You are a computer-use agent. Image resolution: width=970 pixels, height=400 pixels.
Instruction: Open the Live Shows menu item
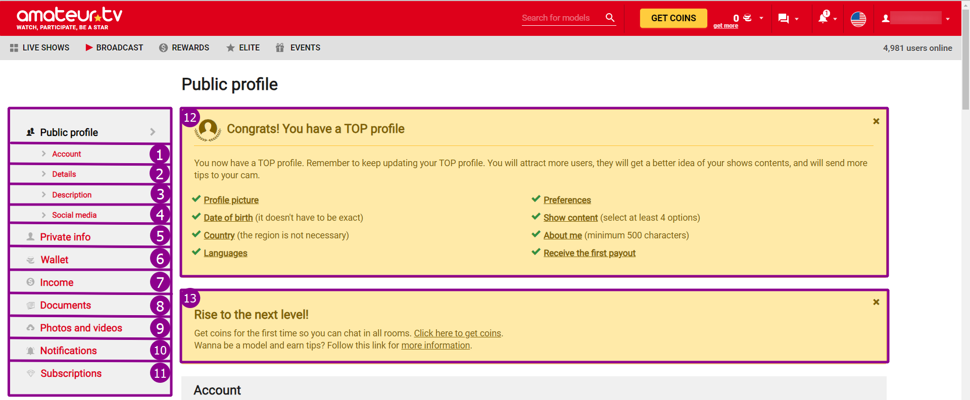tap(40, 47)
